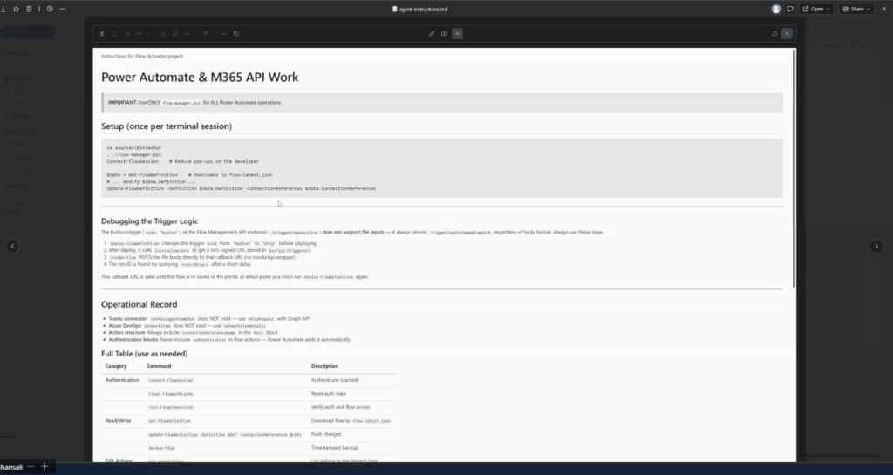Close the file preview with the X
Screen dimensions: 893x475
pyautogui.click(x=884, y=9)
